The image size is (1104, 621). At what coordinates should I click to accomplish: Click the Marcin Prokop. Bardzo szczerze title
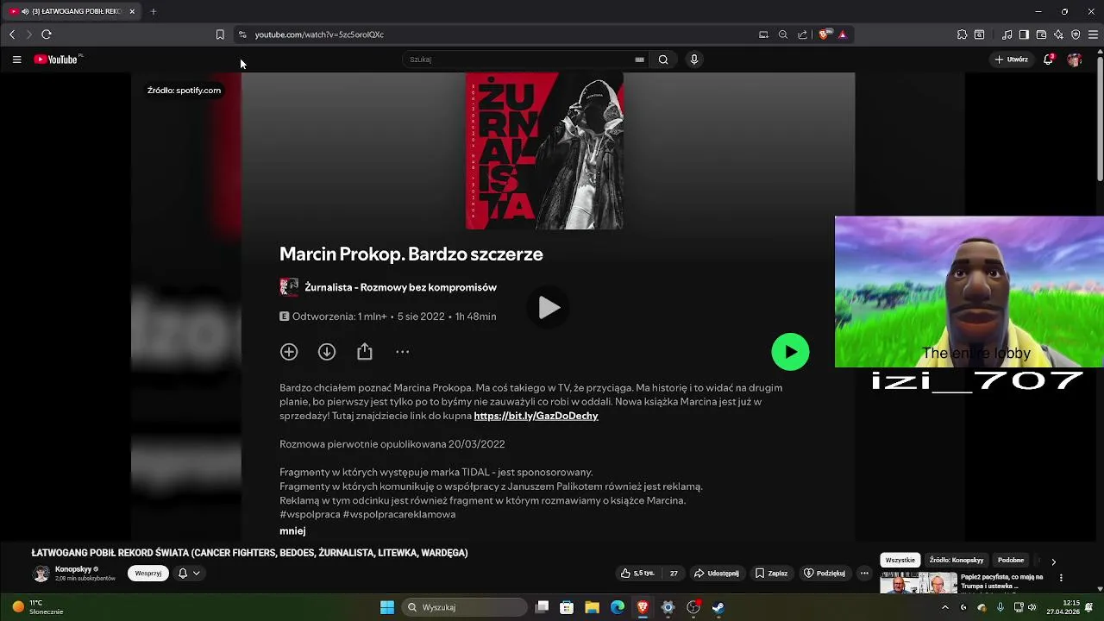(411, 254)
